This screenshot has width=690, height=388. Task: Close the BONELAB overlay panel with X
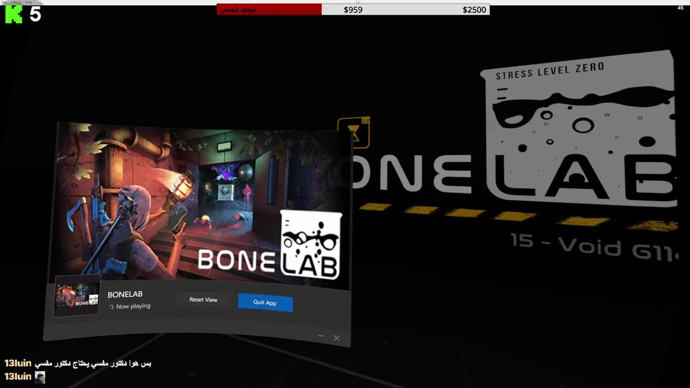336,338
